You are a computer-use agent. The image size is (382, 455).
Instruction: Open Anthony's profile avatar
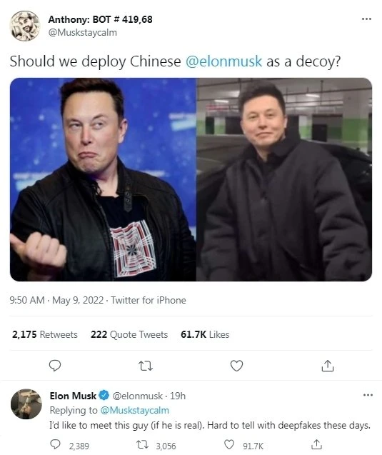tap(25, 26)
